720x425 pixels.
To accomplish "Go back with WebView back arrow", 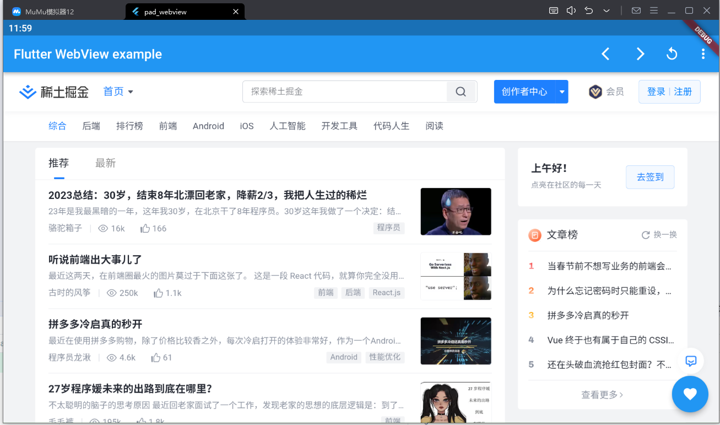I will 605,54.
